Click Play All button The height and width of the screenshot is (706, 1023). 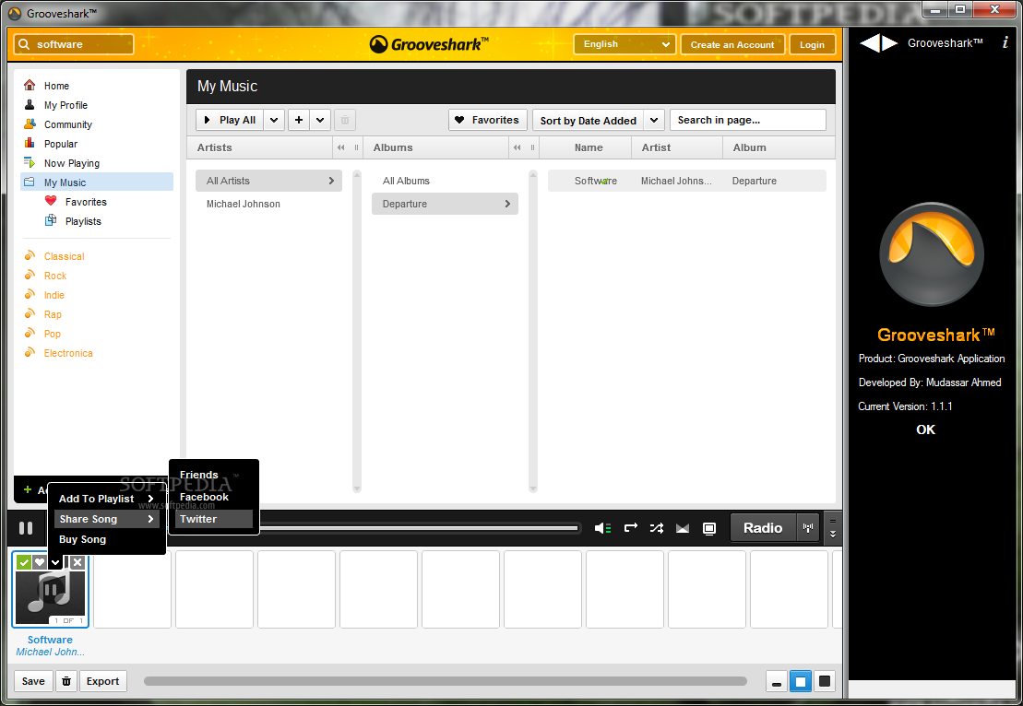tap(230, 120)
